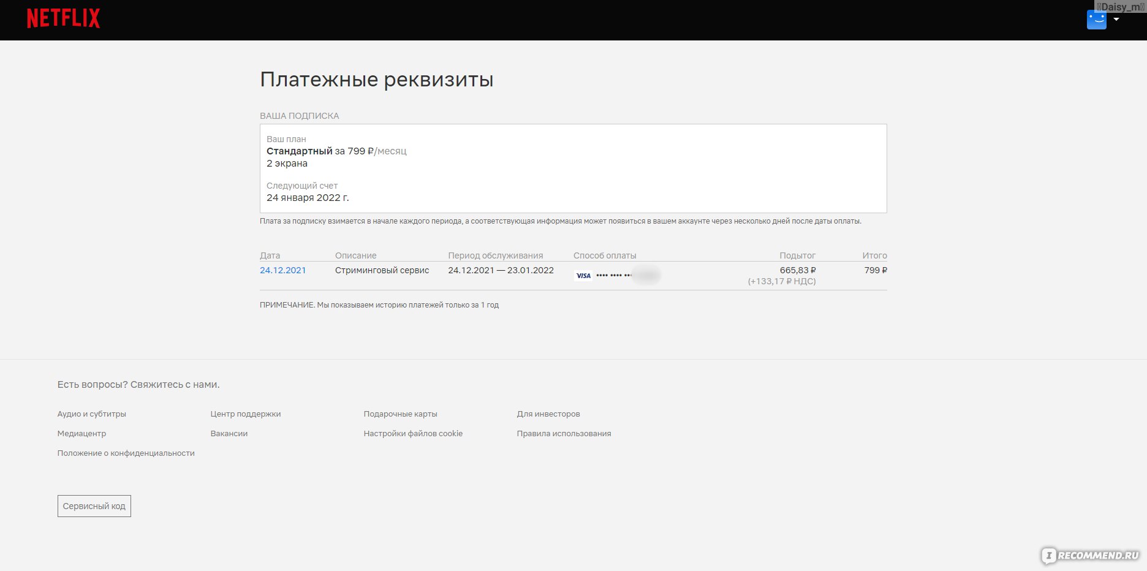Click the Visa card icon
This screenshot has width=1147, height=571.
pyautogui.click(x=583, y=276)
